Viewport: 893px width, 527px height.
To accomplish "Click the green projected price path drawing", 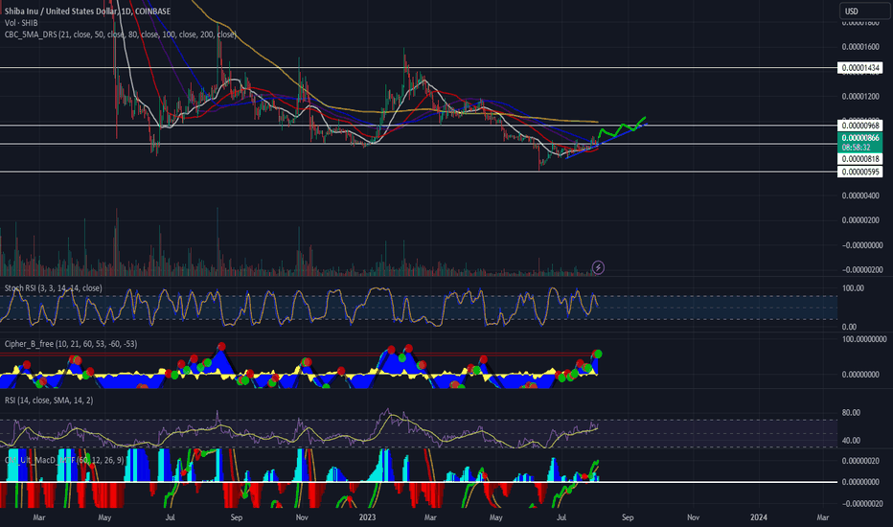I will tap(622, 128).
